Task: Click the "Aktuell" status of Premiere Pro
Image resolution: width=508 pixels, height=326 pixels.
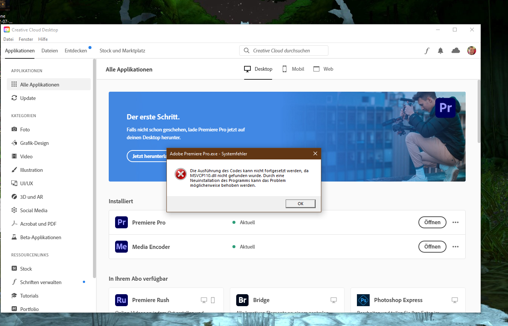Action: coord(247,222)
